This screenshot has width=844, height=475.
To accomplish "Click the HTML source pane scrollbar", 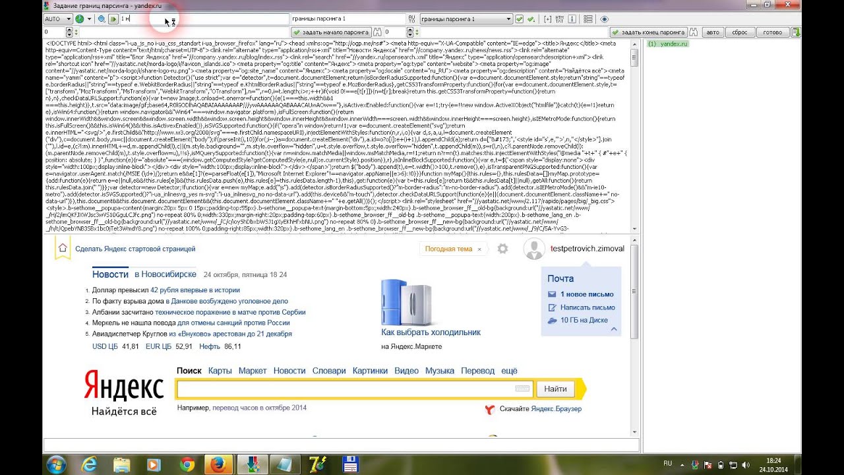I will tap(634, 135).
